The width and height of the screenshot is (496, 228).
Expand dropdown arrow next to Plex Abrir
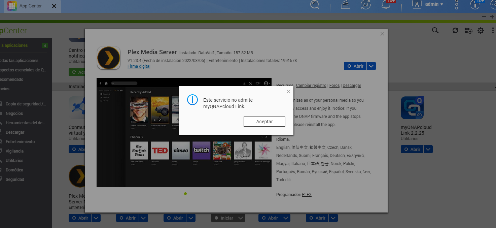371,66
